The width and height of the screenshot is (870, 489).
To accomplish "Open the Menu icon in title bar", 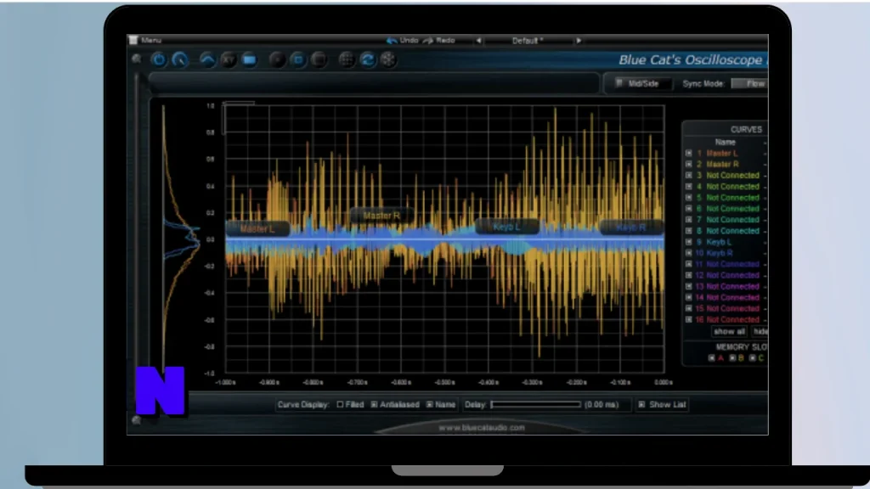I will pyautogui.click(x=133, y=40).
